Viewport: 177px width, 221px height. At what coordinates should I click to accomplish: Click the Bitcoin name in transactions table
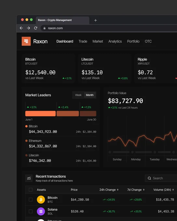pos(52,198)
